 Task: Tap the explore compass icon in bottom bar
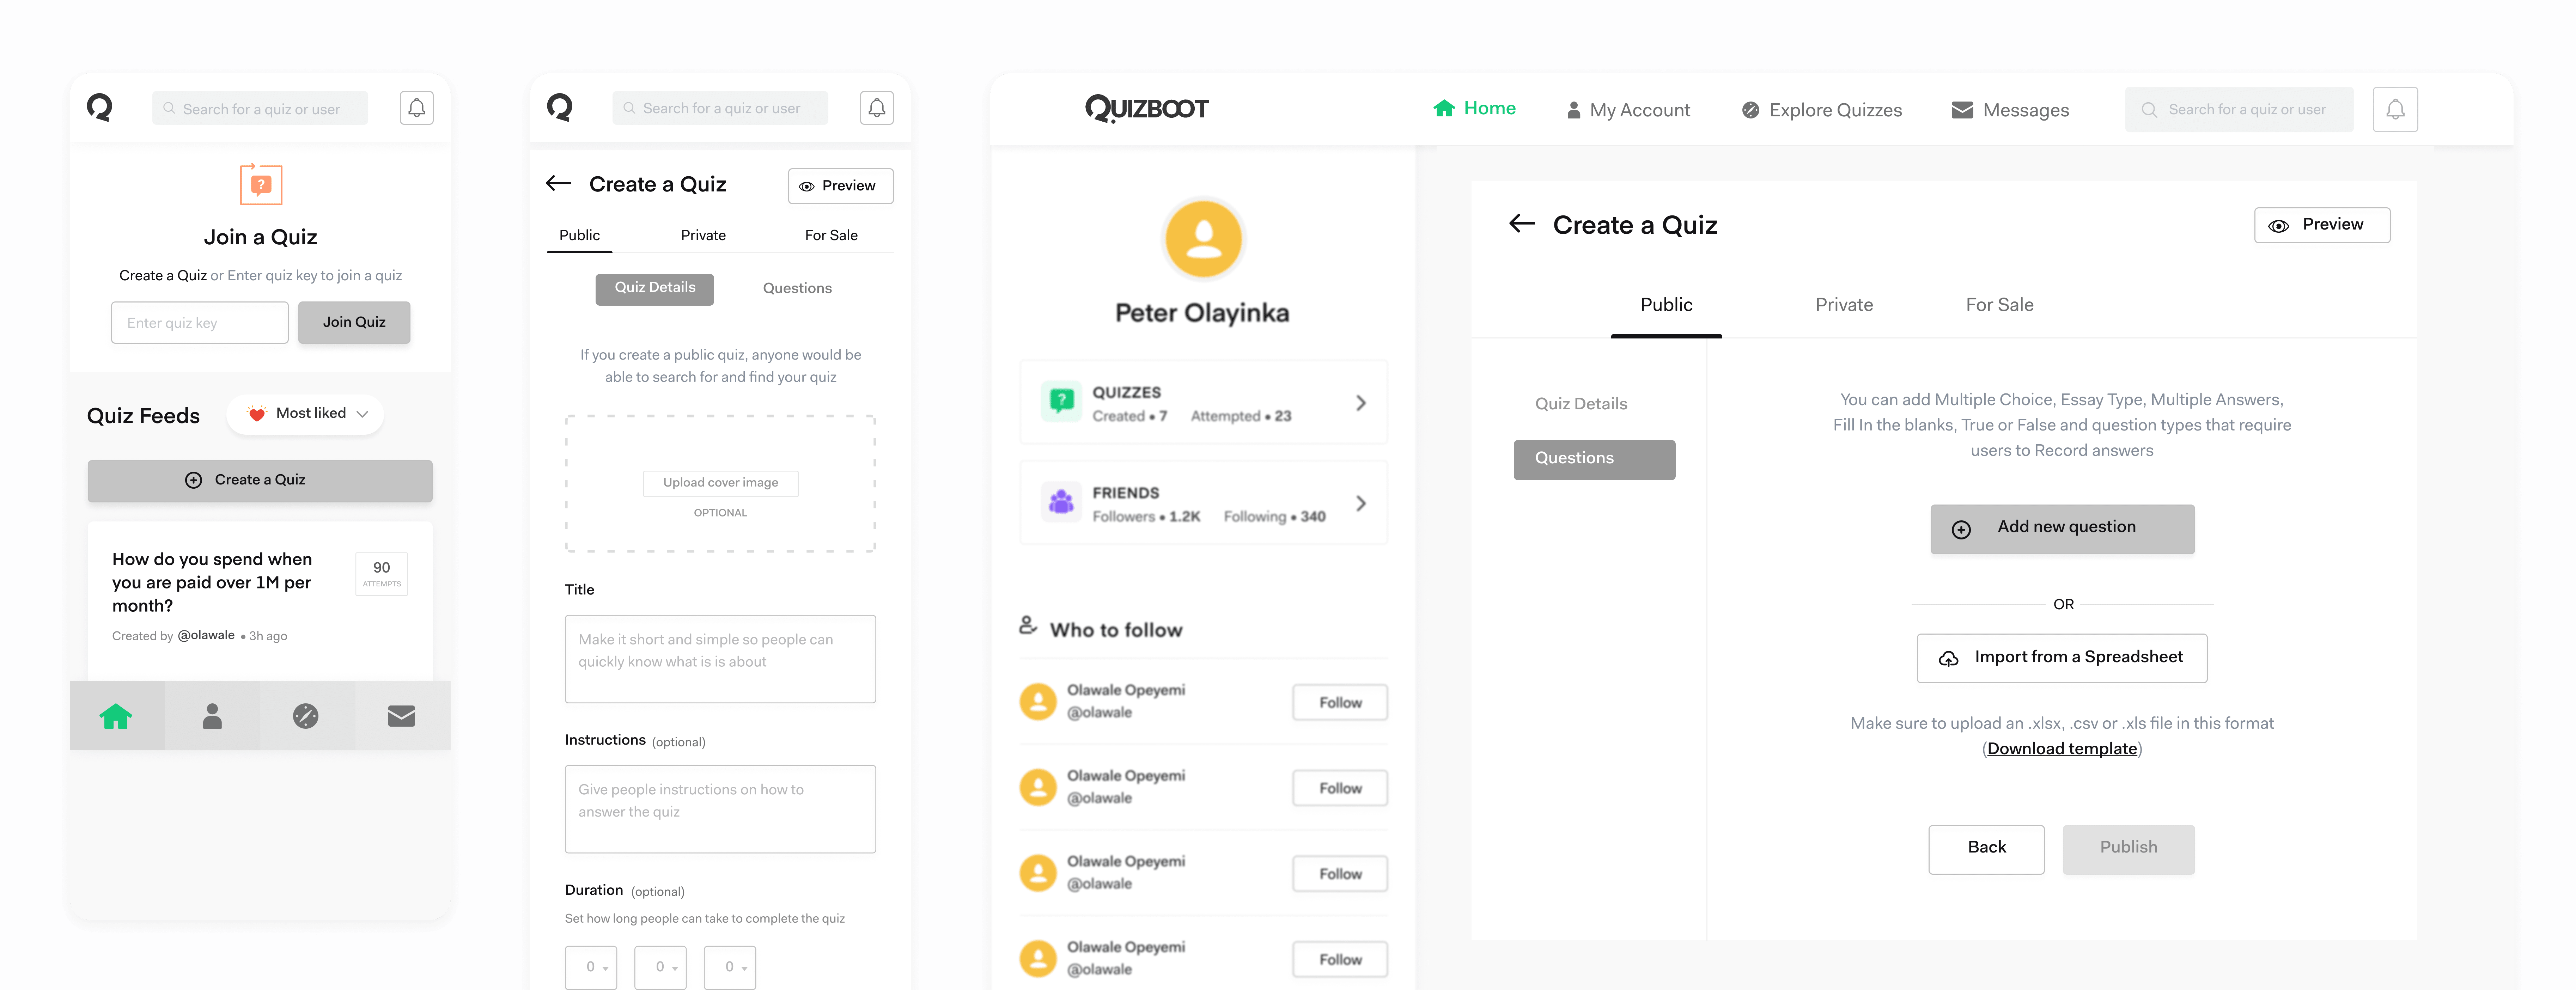[x=306, y=716]
